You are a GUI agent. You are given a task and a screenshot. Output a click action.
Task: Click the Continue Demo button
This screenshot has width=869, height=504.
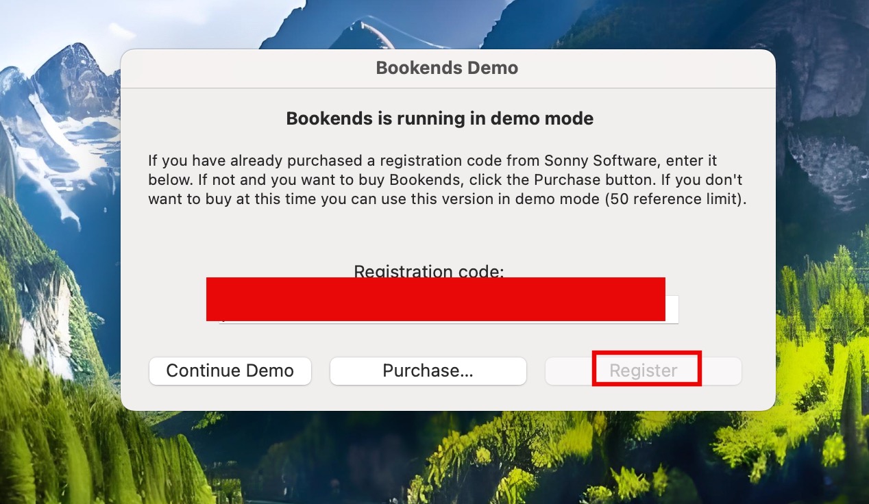coord(230,370)
